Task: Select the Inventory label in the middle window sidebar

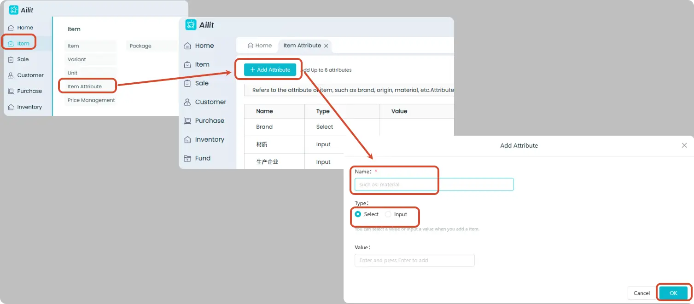Action: tap(210, 139)
